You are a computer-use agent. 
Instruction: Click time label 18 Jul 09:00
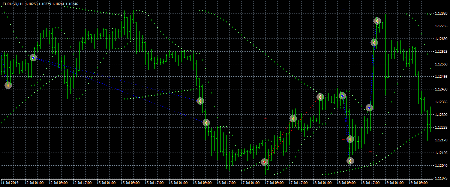tap(346, 183)
